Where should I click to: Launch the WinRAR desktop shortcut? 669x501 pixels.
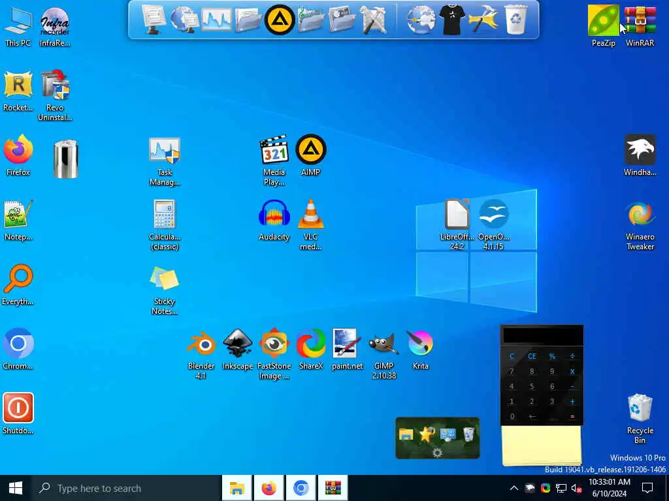(640, 26)
